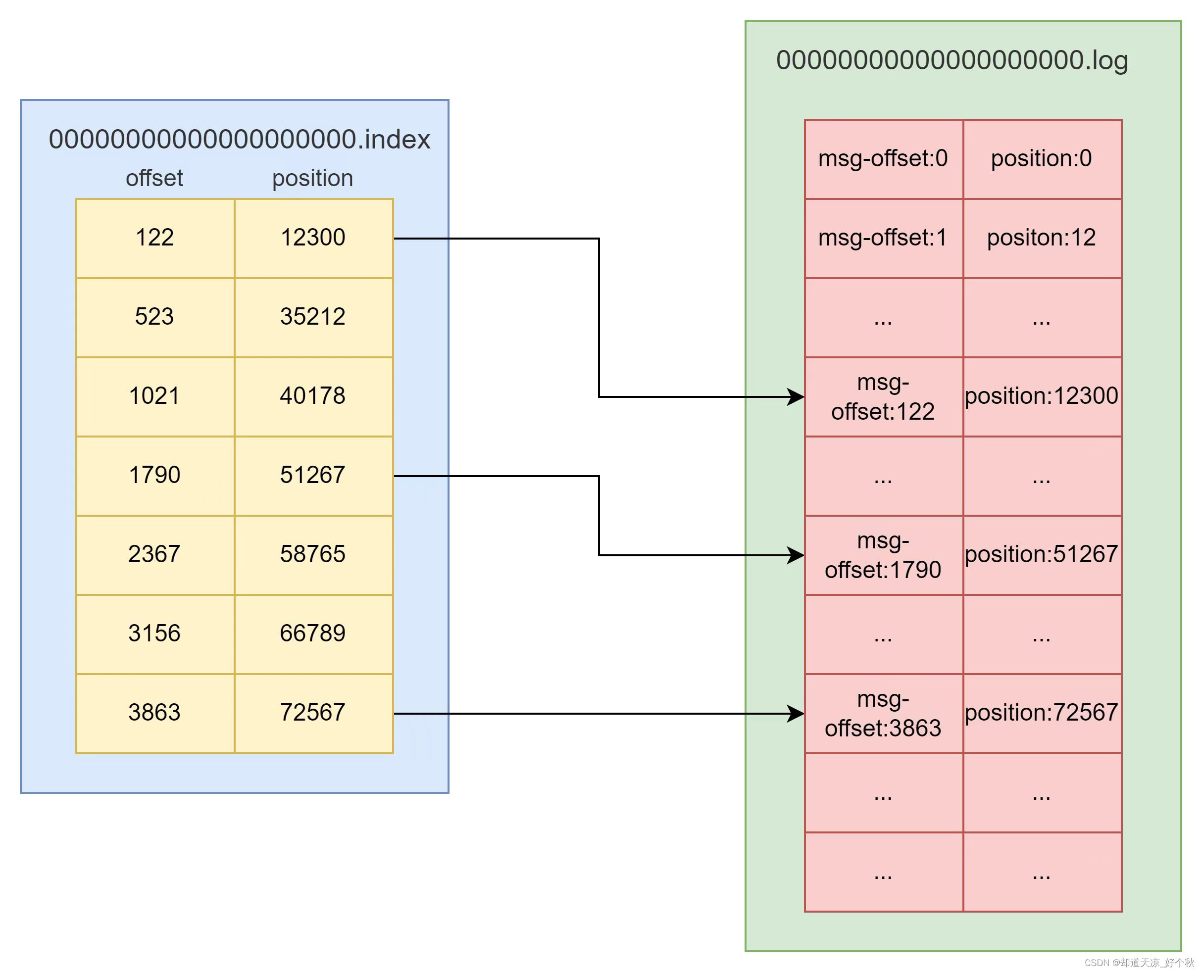Select the position:72567 log cell
1202x972 pixels.
[1043, 713]
